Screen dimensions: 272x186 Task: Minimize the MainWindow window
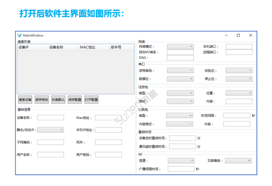(226, 36)
